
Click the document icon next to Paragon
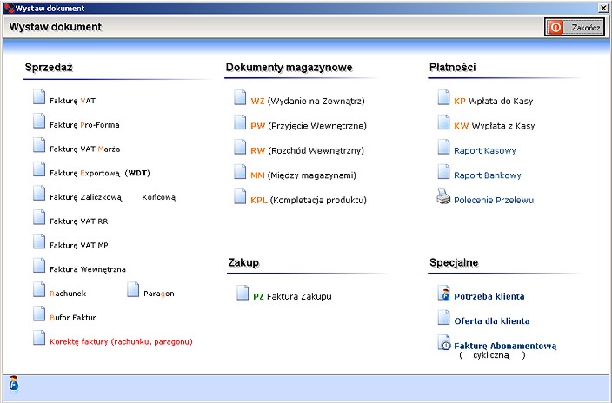133,289
